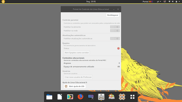Click the Desbloquear button
Screen dimensions: 182x102
click(113, 15)
